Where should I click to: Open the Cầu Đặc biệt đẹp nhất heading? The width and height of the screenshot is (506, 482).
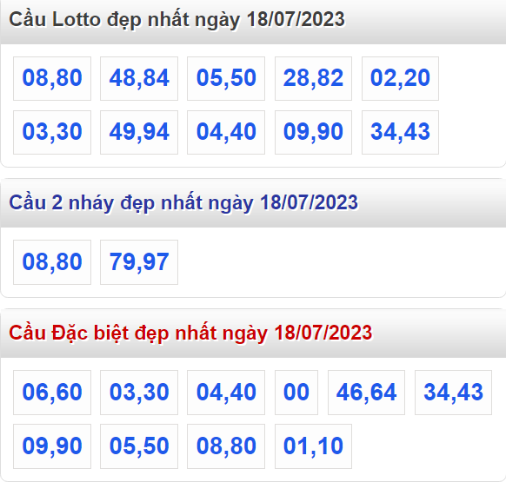click(190, 333)
